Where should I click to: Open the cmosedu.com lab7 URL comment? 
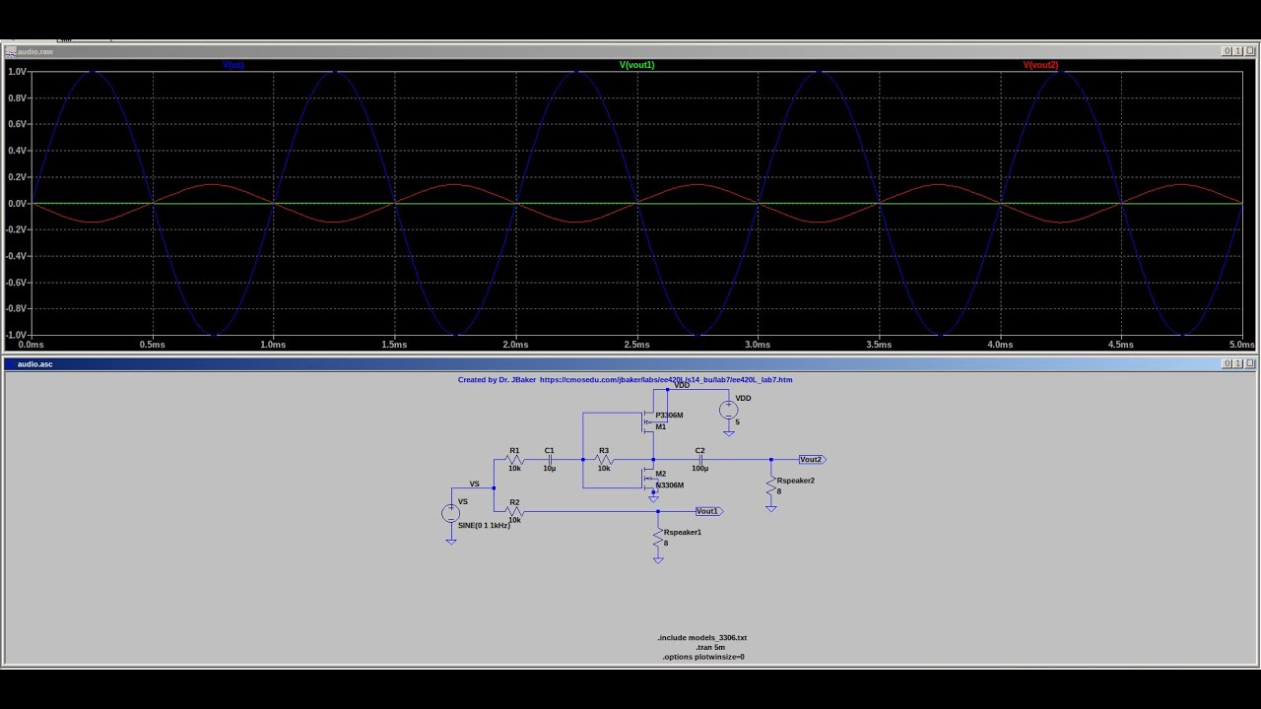click(x=666, y=379)
